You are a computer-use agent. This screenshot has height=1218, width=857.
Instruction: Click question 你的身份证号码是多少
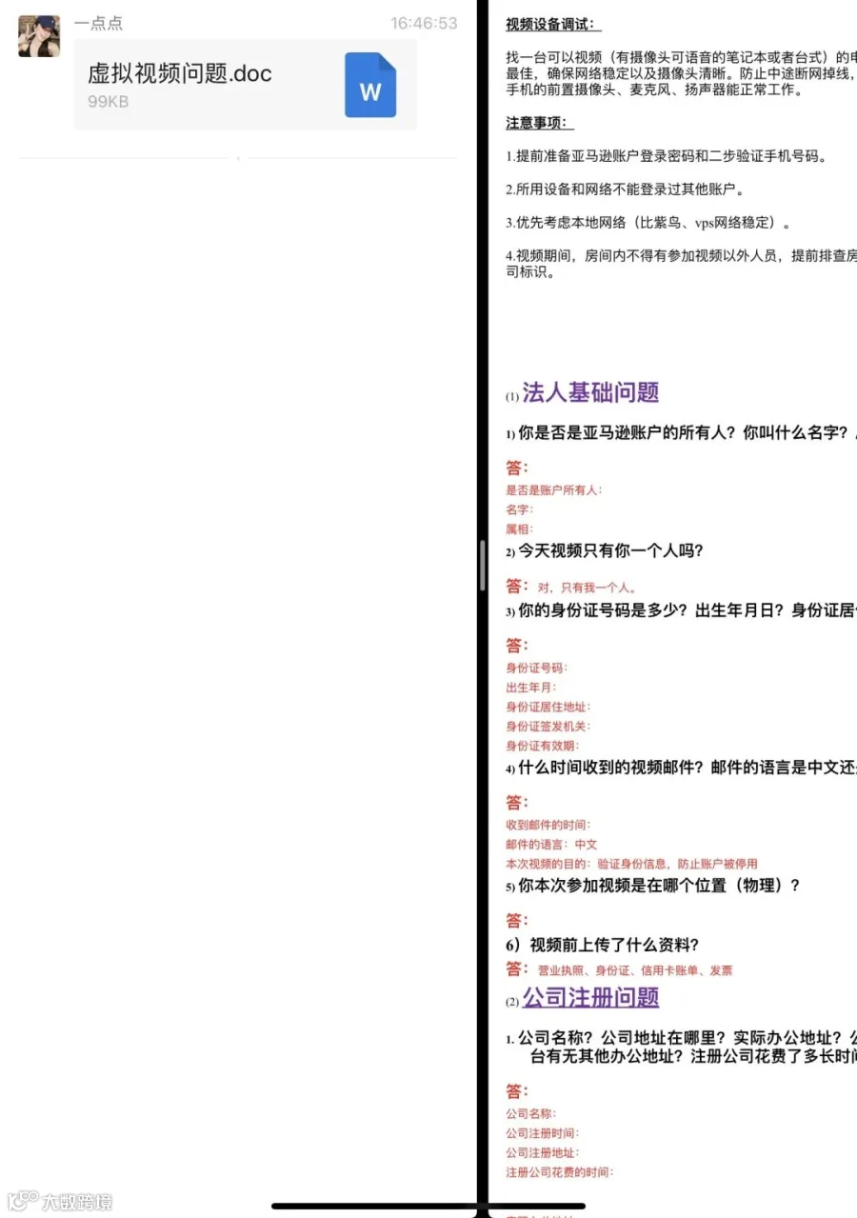(681, 610)
